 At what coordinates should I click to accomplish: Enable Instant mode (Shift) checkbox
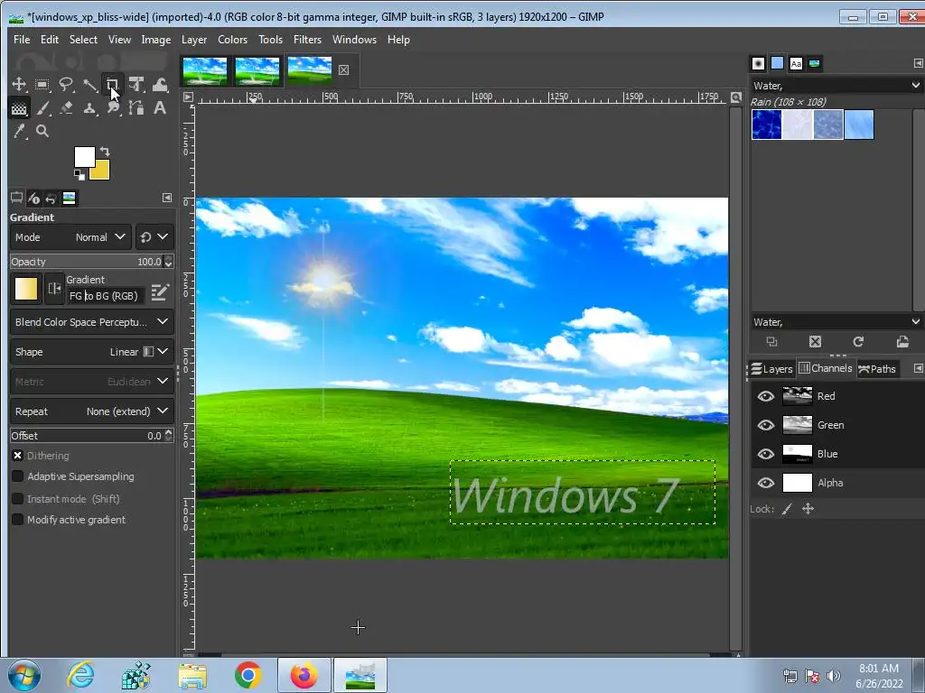tap(18, 498)
